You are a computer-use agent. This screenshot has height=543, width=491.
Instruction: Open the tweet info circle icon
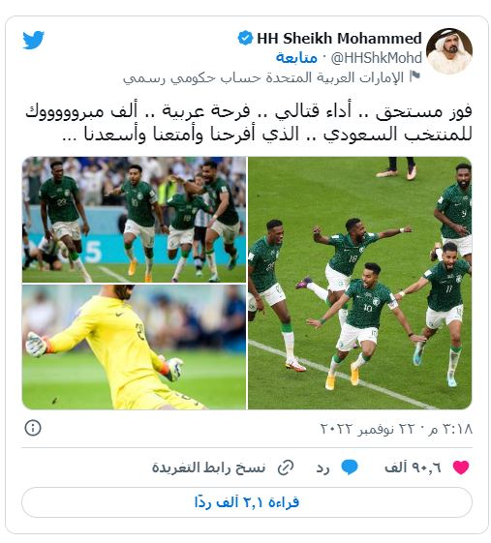click(x=33, y=428)
